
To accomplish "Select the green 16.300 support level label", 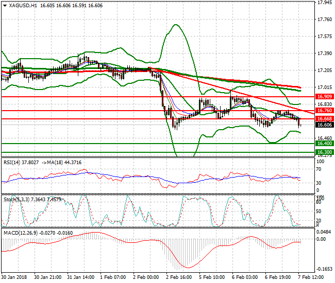I will tap(325, 152).
